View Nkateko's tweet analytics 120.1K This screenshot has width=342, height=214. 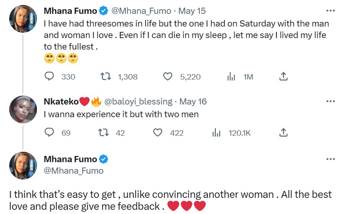point(217,133)
